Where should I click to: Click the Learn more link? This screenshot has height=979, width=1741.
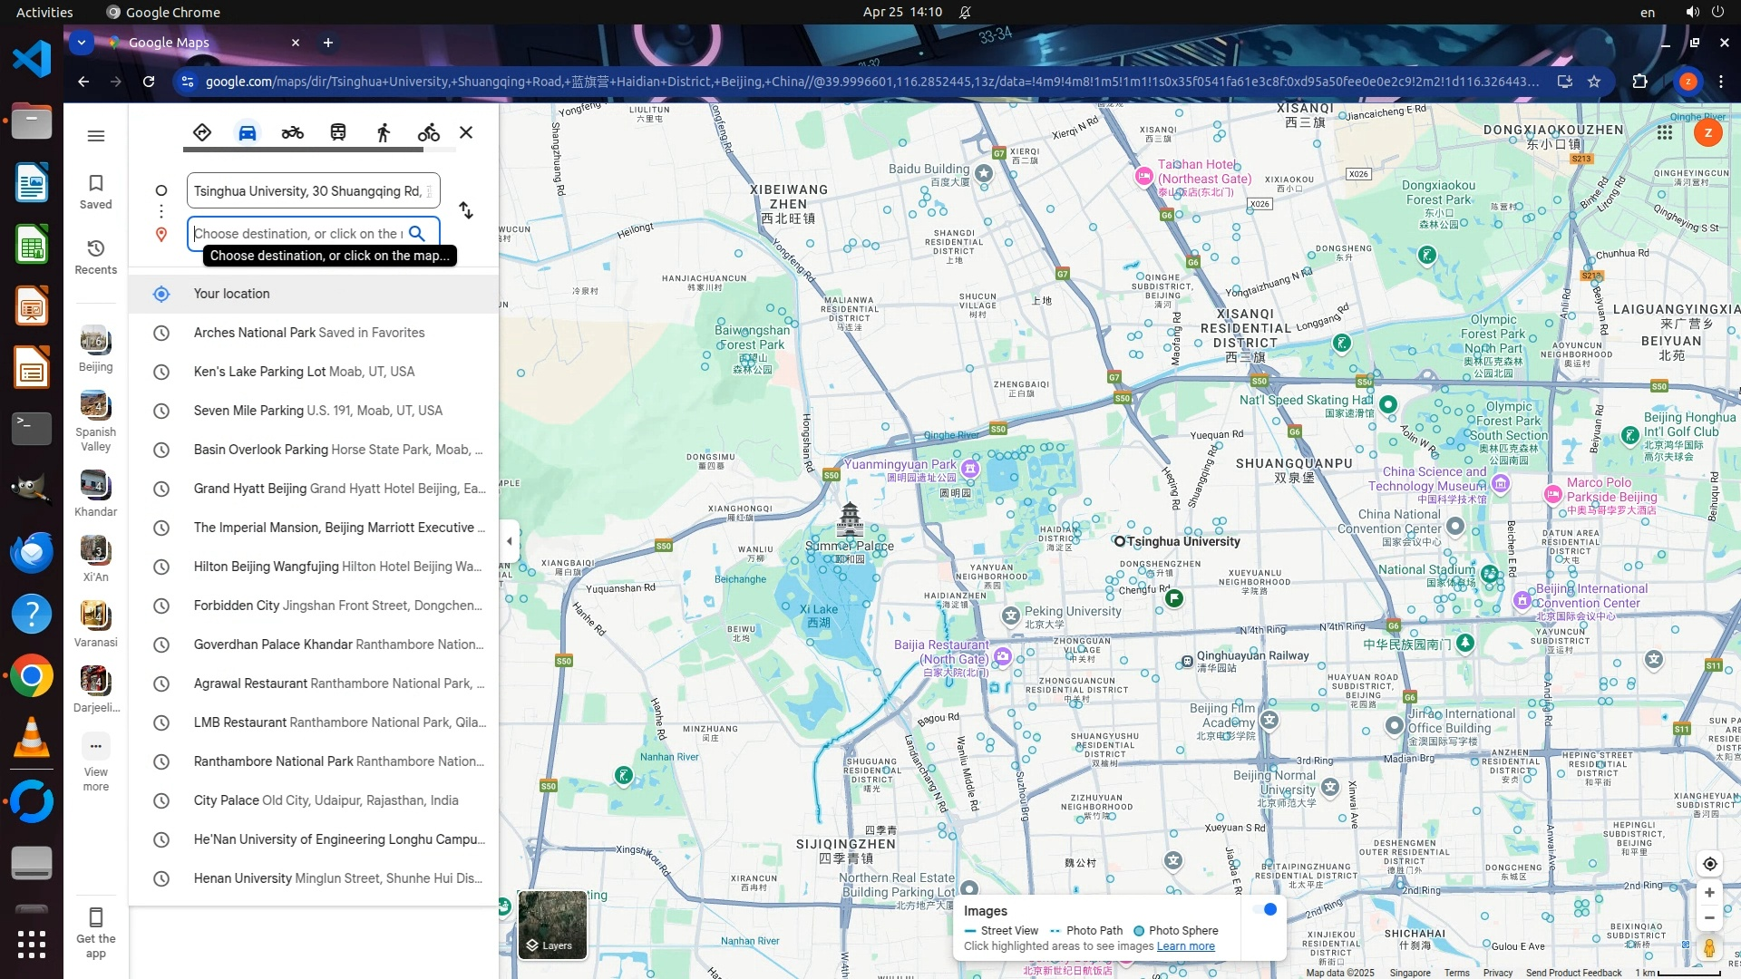pos(1185,946)
